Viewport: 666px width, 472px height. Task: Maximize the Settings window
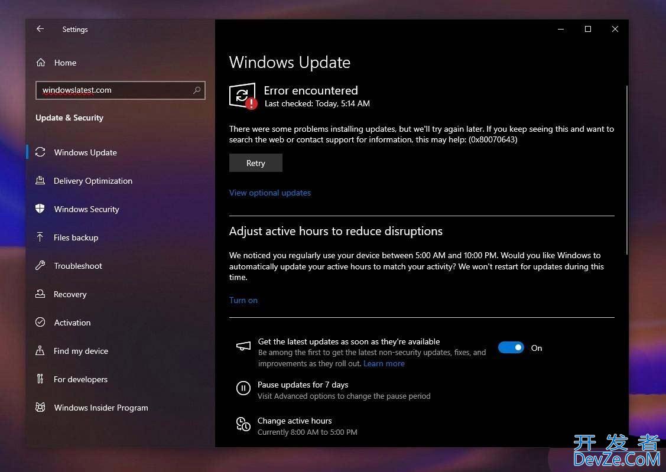click(588, 29)
